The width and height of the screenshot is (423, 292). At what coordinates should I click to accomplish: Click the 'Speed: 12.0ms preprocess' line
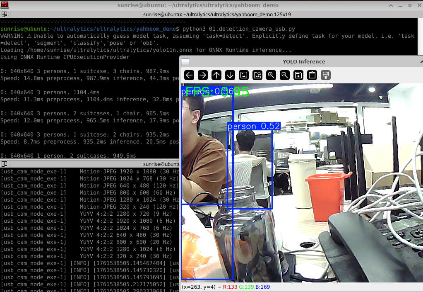pyautogui.click(x=89, y=120)
